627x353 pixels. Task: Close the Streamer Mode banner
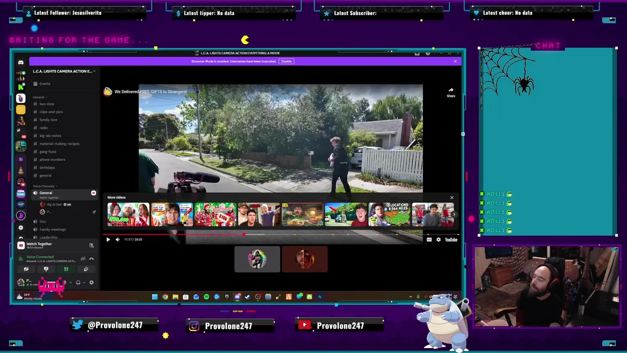point(455,61)
